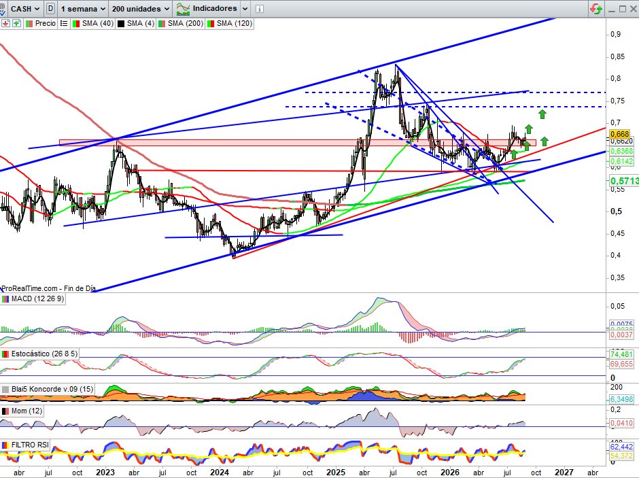This screenshot has height=478, width=639.
Task: Click the pin icon left of CASH
Action: pos(3,9)
